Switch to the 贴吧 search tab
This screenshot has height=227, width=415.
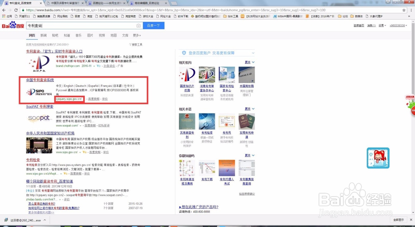coord(55,35)
